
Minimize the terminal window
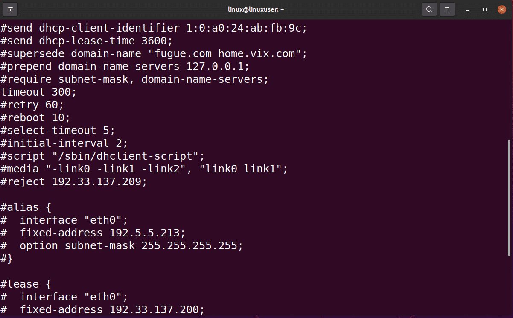[468, 9]
